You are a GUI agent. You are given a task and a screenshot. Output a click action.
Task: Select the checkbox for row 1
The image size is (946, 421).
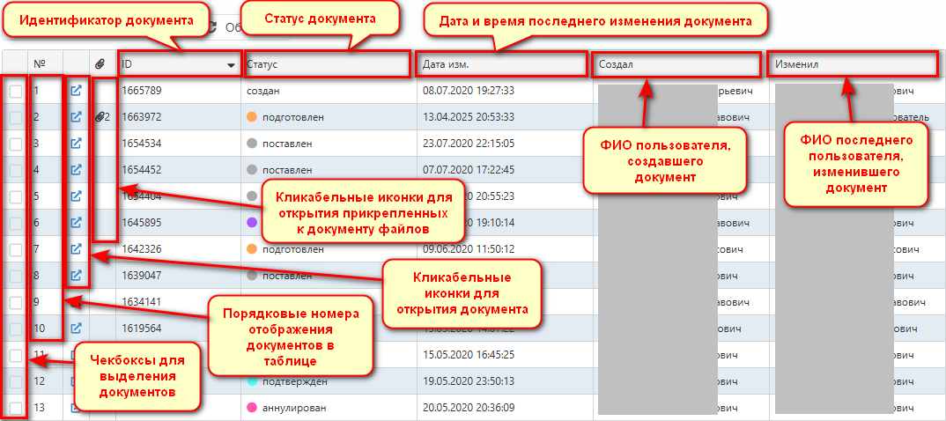pos(16,91)
